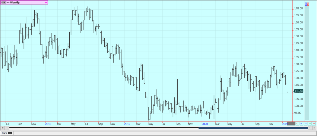317x136 pixels.
Task: Click the red L-shaped icon by 2021
Action: pos(297,124)
